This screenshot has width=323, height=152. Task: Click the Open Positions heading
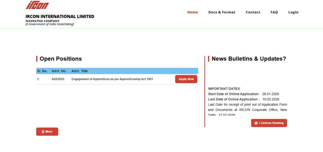coord(61,59)
